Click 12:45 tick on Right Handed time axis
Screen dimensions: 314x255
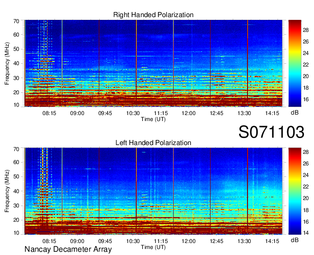pos(217,113)
